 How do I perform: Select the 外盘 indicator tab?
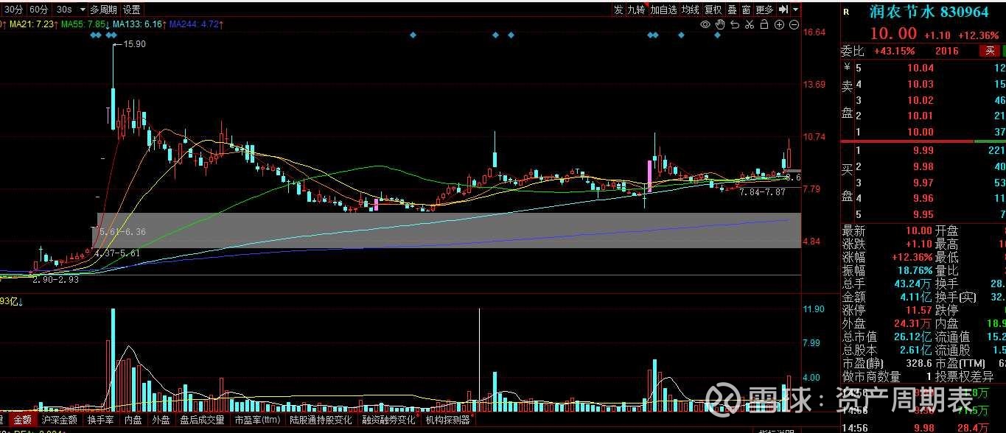coord(161,420)
